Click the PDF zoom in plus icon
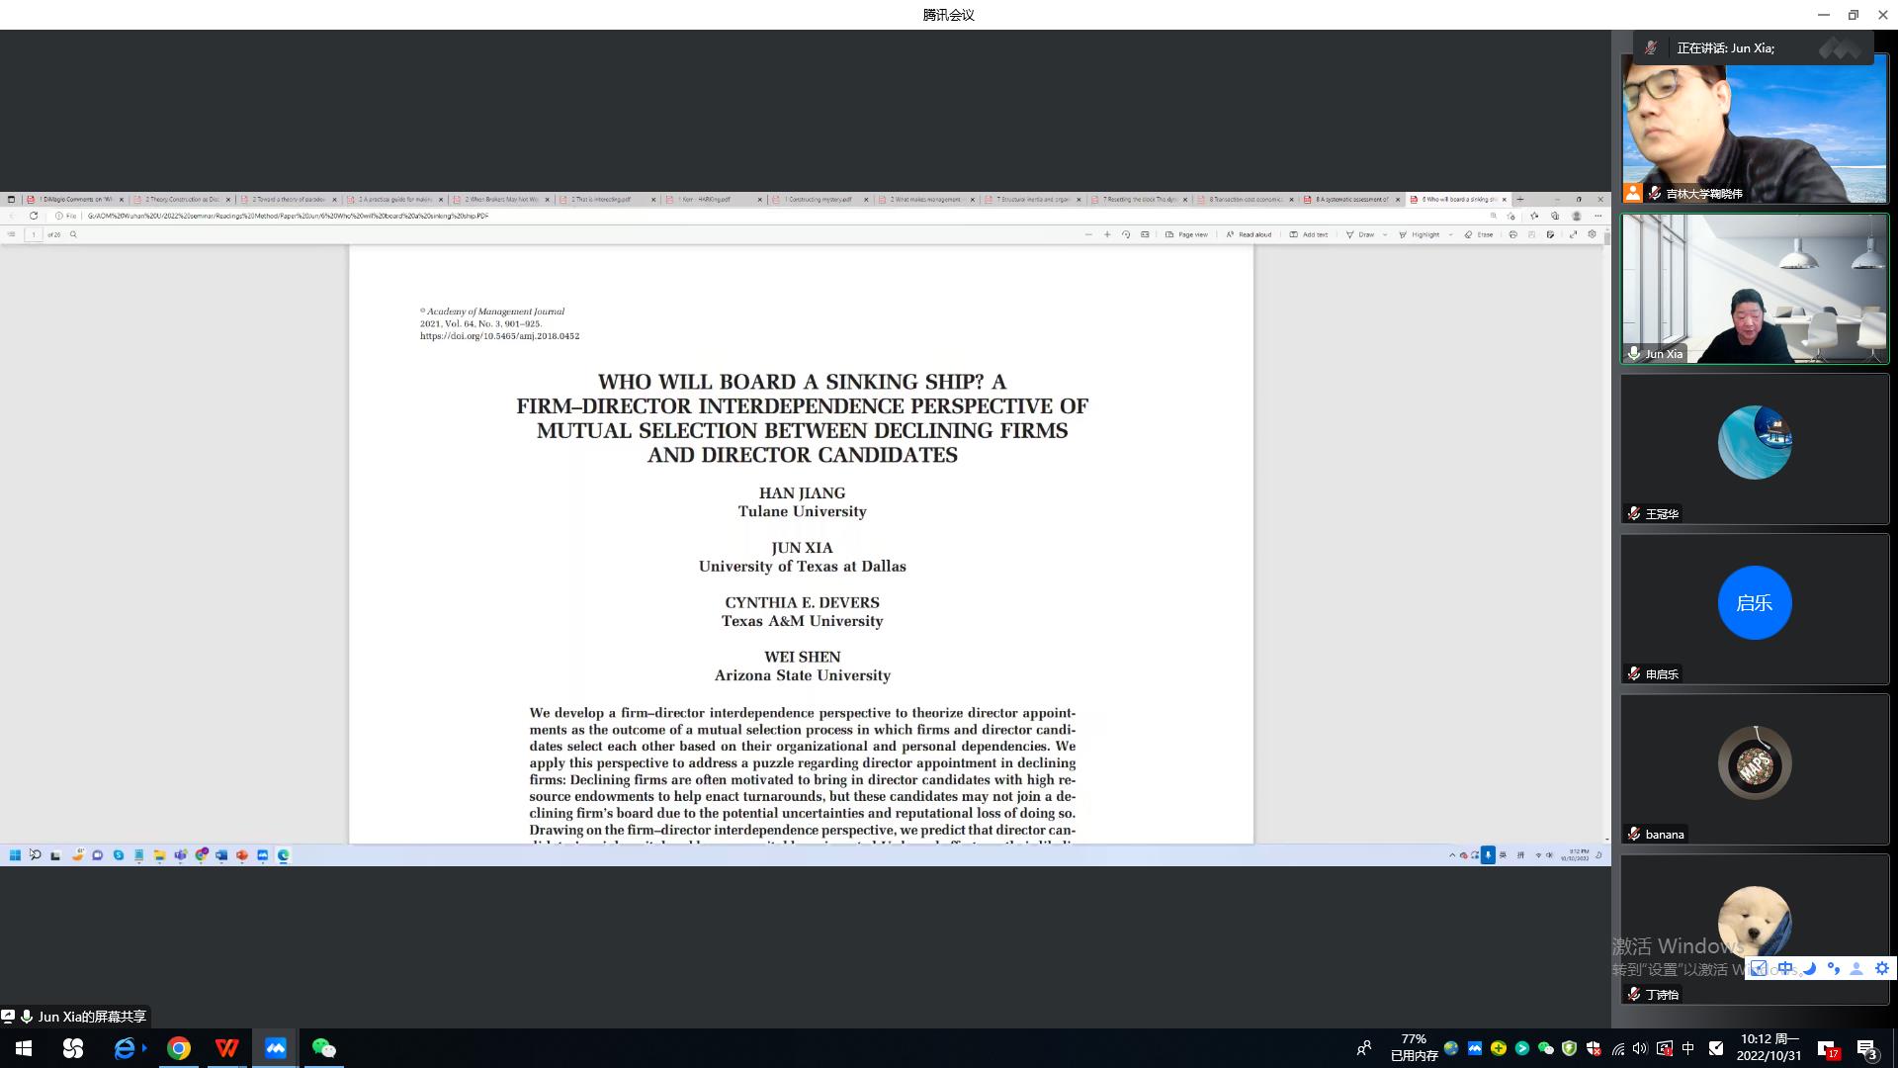This screenshot has width=1898, height=1068. click(1107, 234)
